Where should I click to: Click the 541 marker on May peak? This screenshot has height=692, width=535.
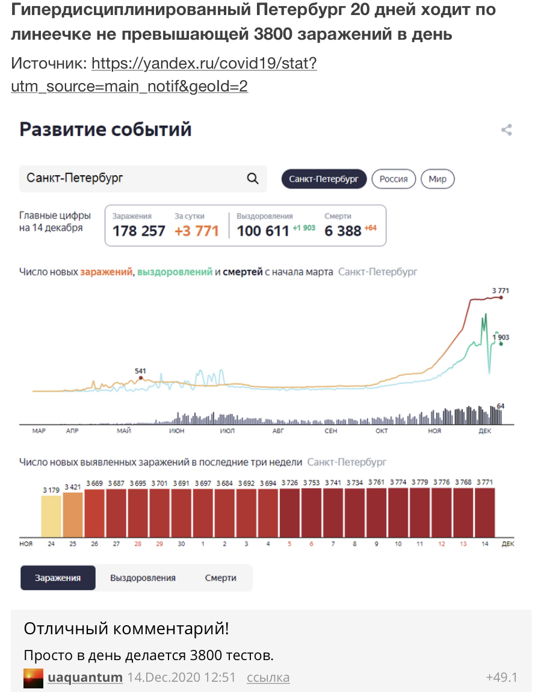point(141,378)
